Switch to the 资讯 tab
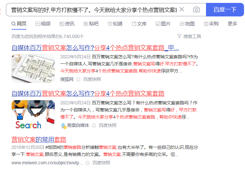 tap(67, 24)
